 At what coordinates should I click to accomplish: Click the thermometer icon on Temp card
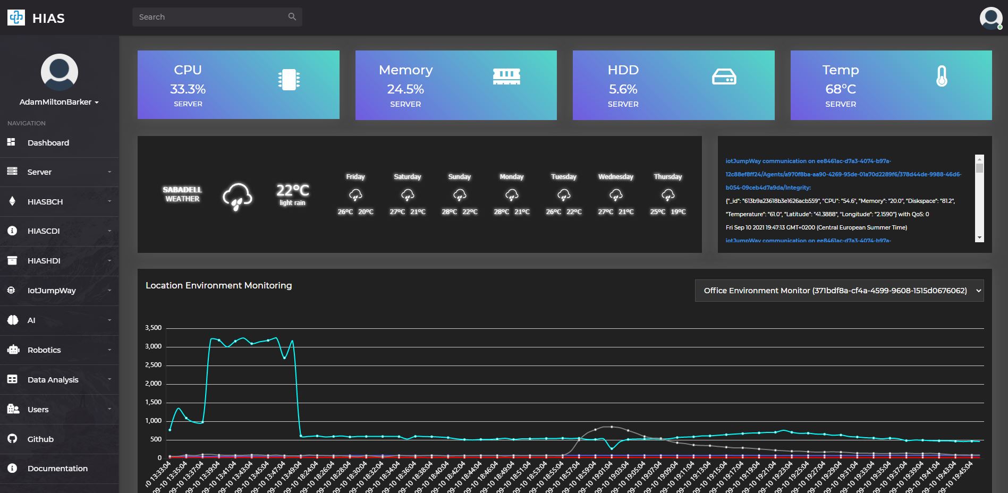tap(942, 76)
